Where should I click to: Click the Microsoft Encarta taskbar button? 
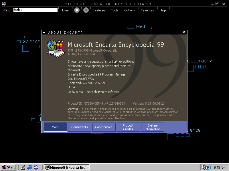tap(67, 167)
